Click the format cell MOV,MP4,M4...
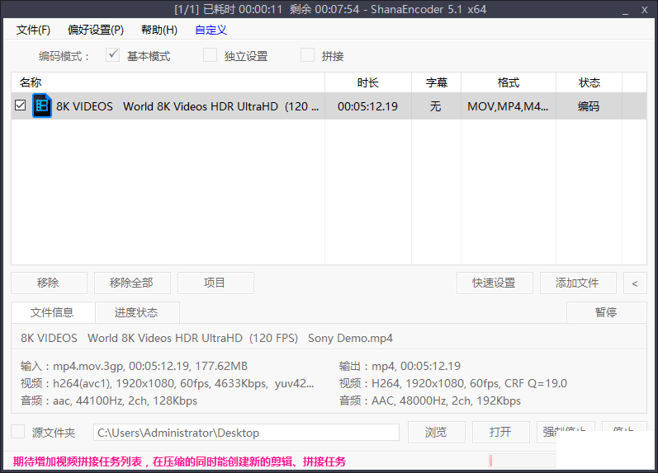The image size is (658, 473). click(x=508, y=106)
